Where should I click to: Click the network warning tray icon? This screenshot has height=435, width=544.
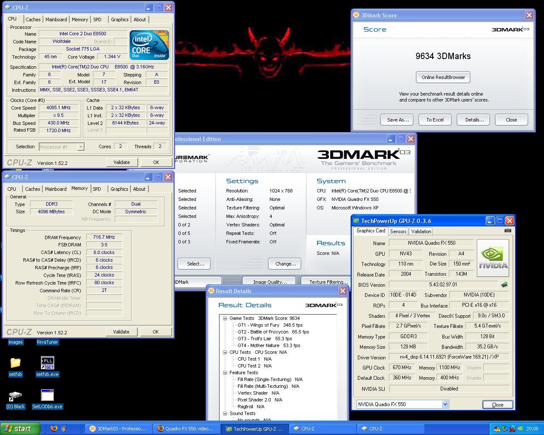pos(497,429)
